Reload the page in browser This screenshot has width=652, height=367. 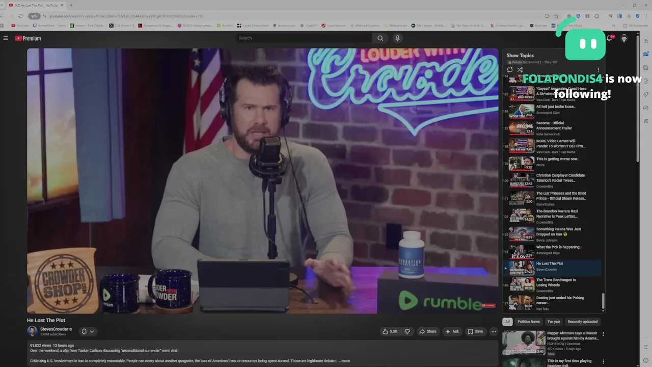19,16
